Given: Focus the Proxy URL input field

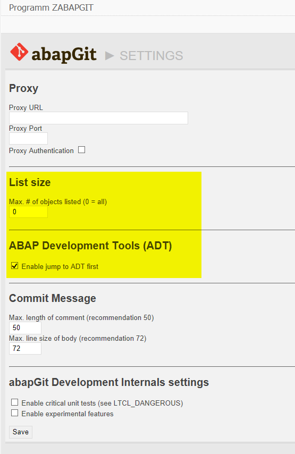Looking at the screenshot, I should [x=98, y=118].
